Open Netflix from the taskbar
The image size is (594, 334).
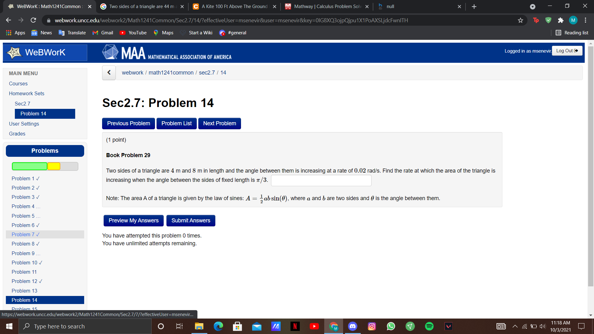pyautogui.click(x=295, y=326)
